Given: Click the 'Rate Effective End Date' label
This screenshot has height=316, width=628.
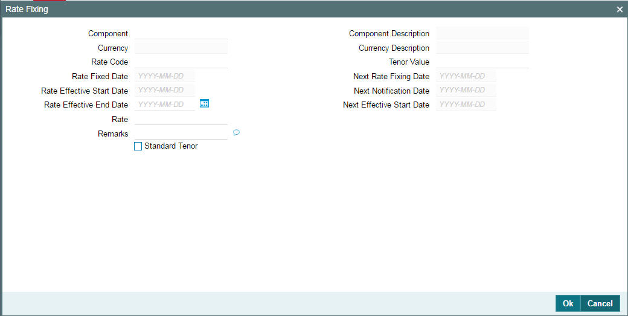Looking at the screenshot, I should pos(86,105).
